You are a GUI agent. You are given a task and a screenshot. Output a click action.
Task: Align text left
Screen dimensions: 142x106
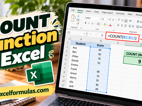(118, 25)
